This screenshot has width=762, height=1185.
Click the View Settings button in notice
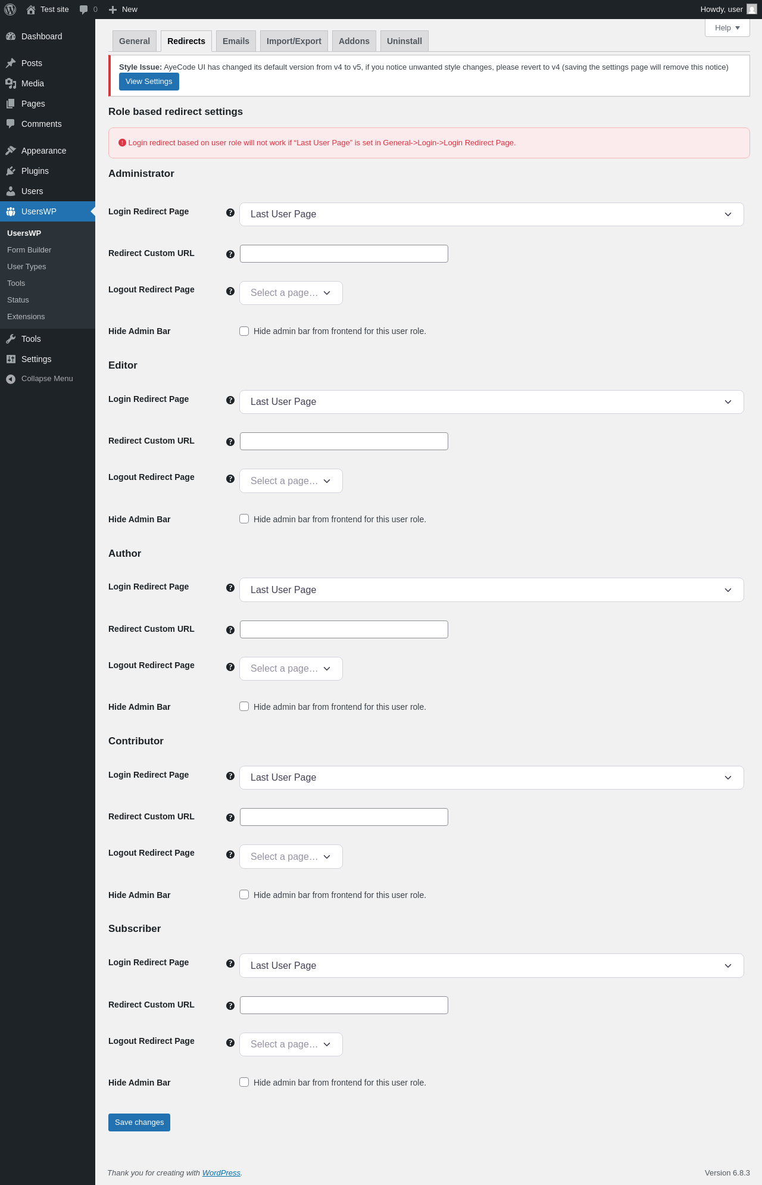(x=149, y=82)
